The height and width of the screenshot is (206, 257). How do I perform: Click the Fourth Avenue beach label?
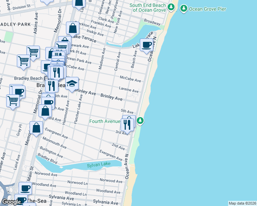pos(105,121)
